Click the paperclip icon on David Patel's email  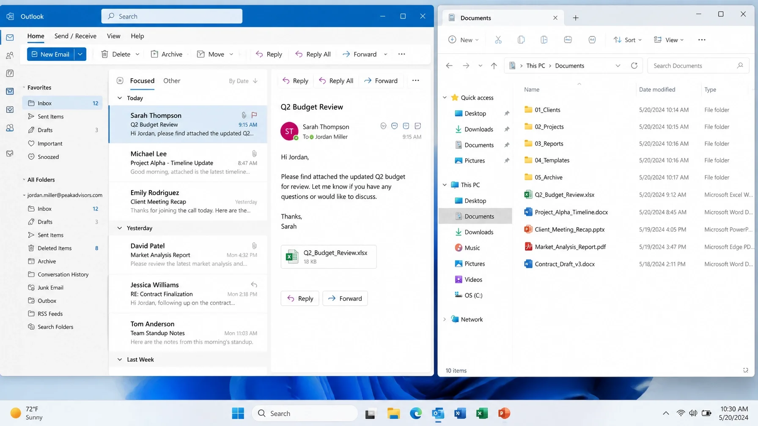click(254, 246)
